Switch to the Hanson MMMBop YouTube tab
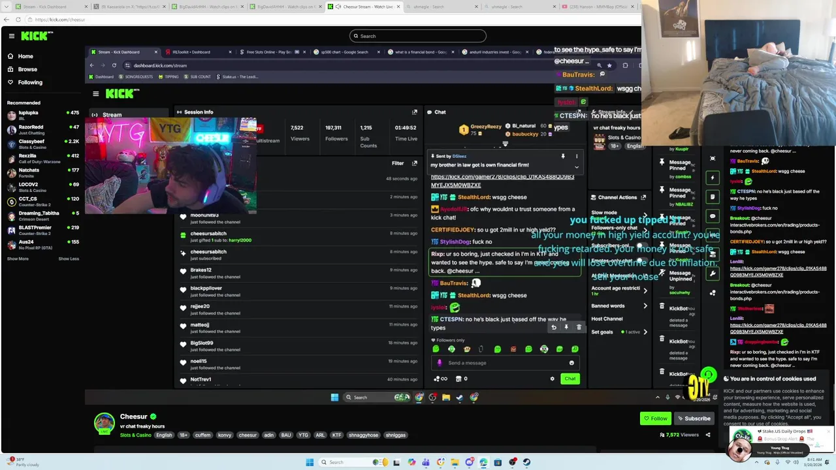This screenshot has height=470, width=836. pos(598,7)
